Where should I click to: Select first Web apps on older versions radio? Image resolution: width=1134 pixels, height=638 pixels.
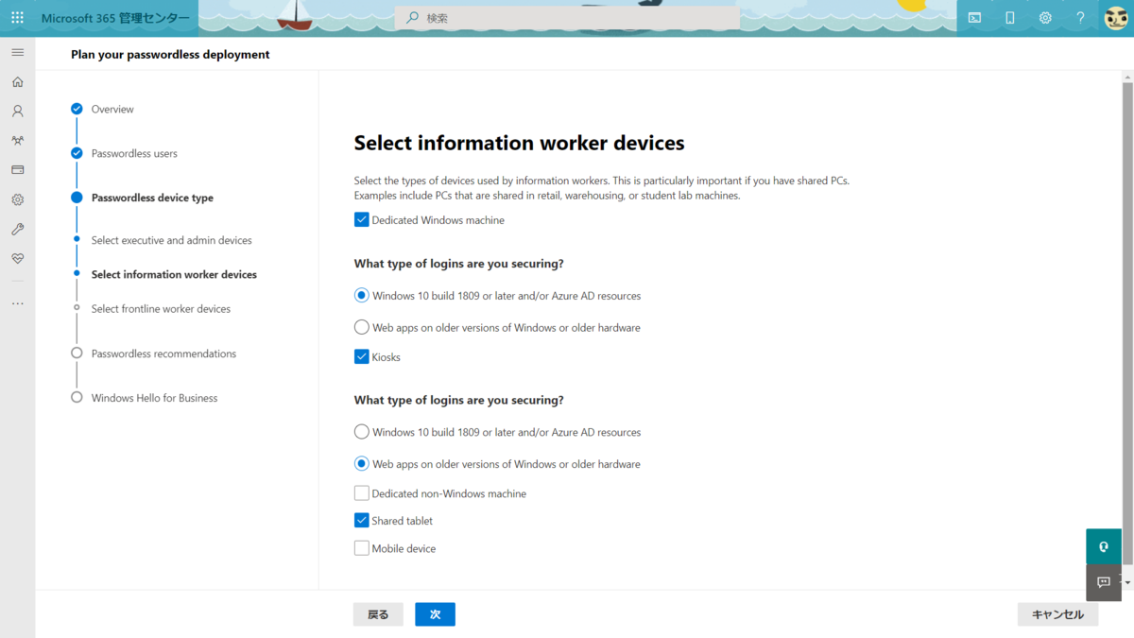tap(361, 328)
